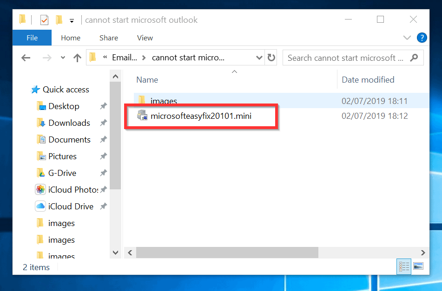Sort by Date modified column header
The height and width of the screenshot is (291, 442).
pos(368,80)
